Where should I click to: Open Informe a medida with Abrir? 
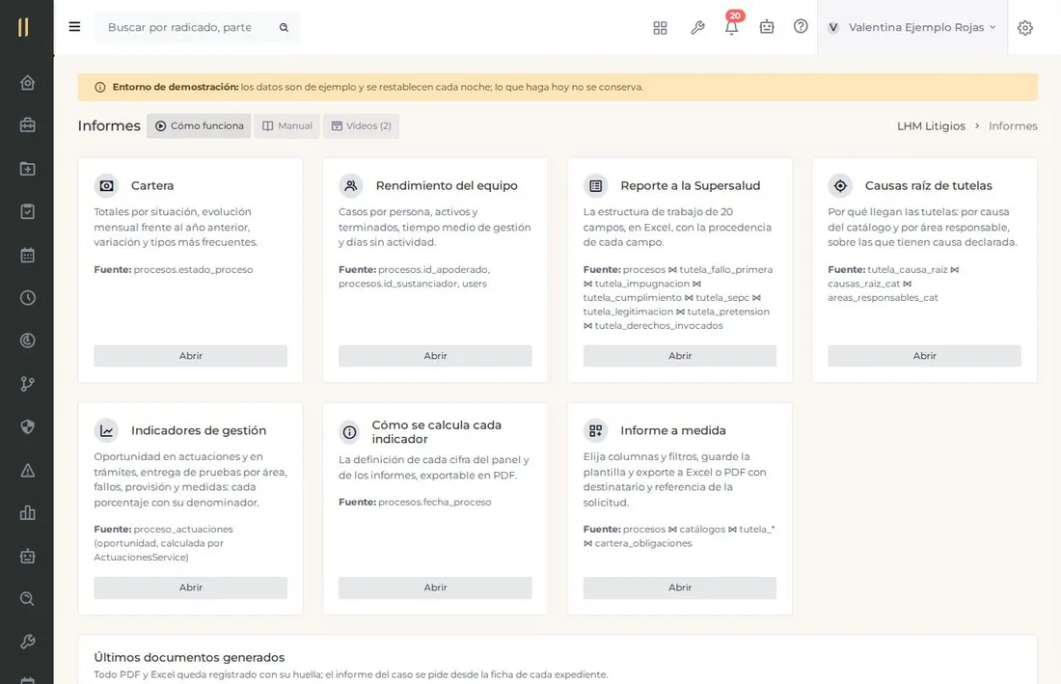pos(680,588)
